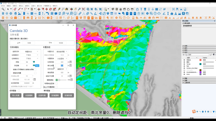Open the alignment method dropdown
The height and width of the screenshot is (121, 216).
point(62,69)
